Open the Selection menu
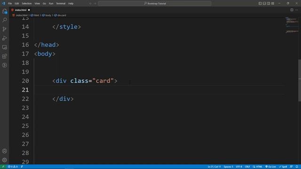301x169 pixels. 26,3
